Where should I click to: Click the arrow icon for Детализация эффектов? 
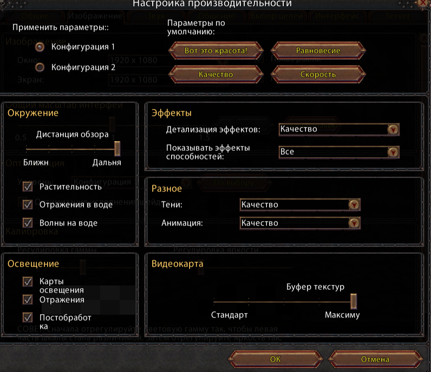click(393, 129)
